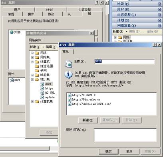The height and width of the screenshot is (157, 163).
Task: Collapse the 用户 toolbox section
Action: pos(159,9)
